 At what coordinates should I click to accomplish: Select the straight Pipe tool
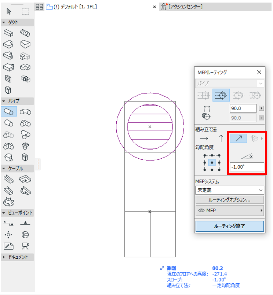coord(9,111)
